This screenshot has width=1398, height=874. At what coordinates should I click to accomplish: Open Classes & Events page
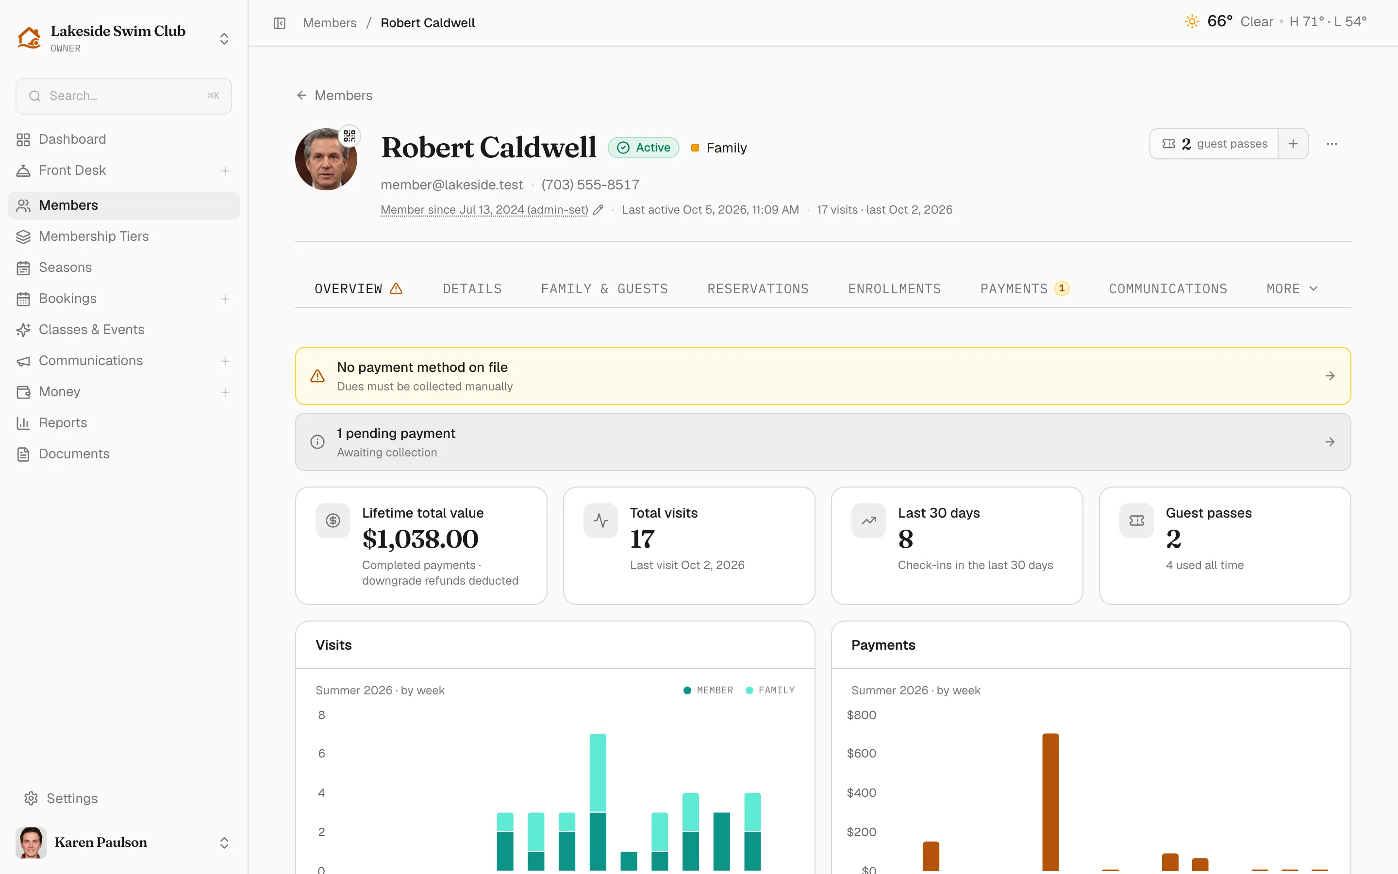coord(124,330)
